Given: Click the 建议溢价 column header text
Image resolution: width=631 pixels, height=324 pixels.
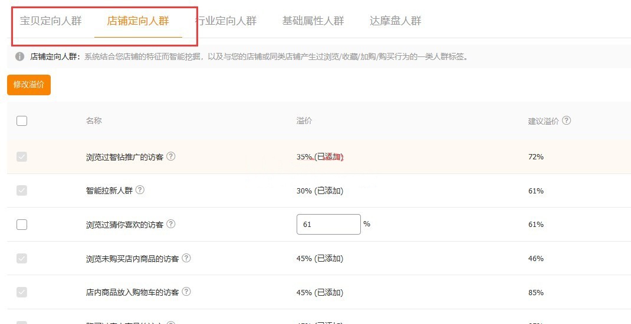Looking at the screenshot, I should click(543, 121).
